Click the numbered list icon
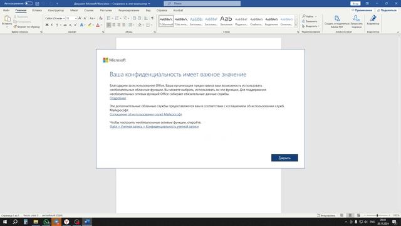 point(117,18)
